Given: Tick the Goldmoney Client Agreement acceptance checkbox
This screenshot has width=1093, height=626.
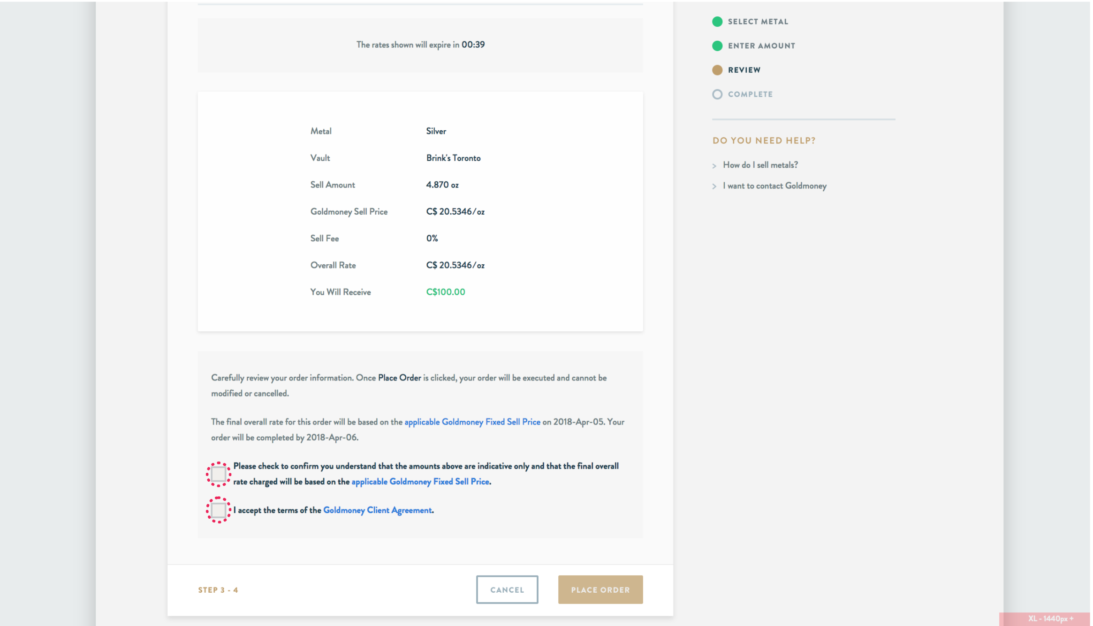Looking at the screenshot, I should [x=219, y=510].
